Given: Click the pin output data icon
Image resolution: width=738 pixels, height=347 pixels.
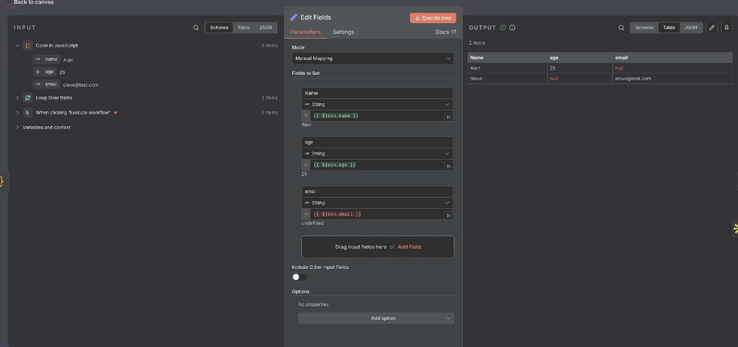Looking at the screenshot, I should point(727,28).
